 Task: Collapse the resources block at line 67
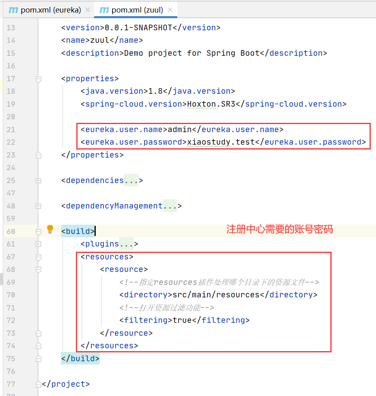tap(38, 257)
